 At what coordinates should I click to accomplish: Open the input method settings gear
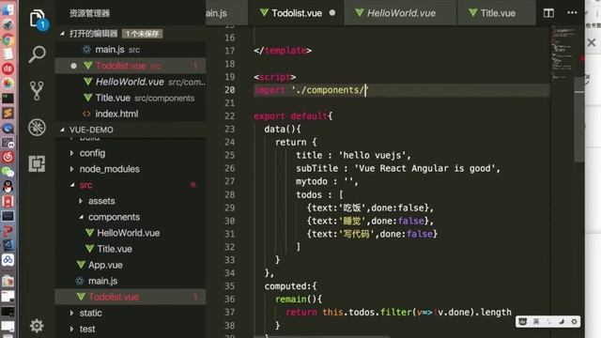574,321
